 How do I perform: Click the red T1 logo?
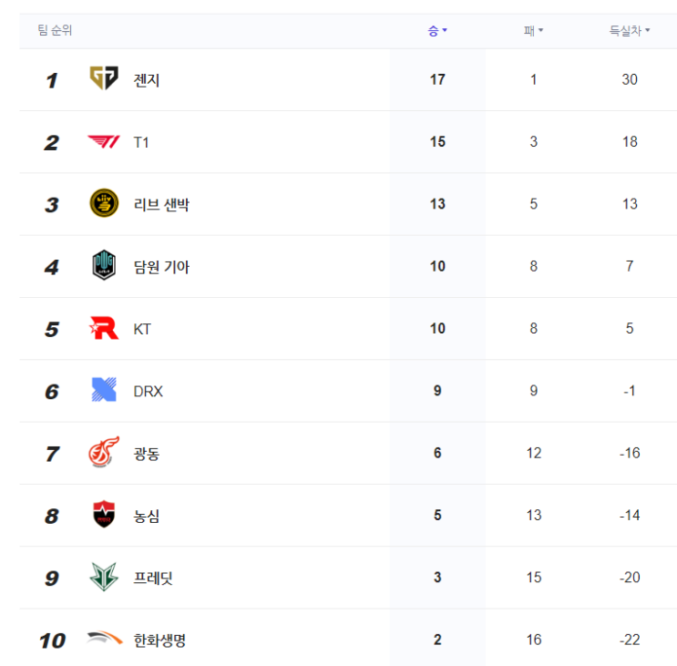pos(103,142)
